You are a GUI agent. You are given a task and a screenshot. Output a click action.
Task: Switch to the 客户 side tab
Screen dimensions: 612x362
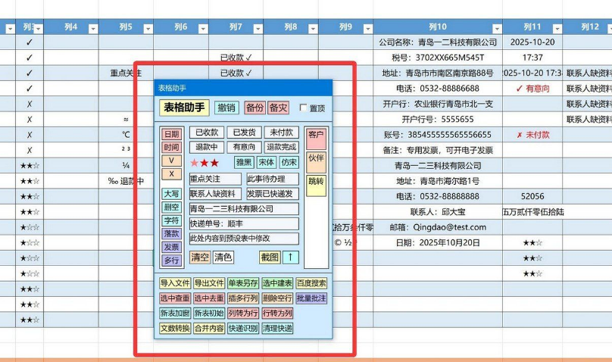316,135
